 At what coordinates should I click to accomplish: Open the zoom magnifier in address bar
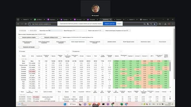point(151,24)
